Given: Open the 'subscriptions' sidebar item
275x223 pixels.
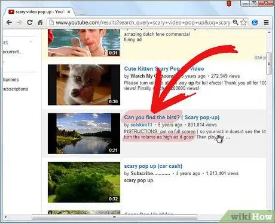Looking at the screenshot, I should click(16, 89).
